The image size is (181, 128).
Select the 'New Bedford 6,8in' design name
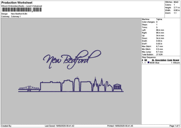pos(19,14)
